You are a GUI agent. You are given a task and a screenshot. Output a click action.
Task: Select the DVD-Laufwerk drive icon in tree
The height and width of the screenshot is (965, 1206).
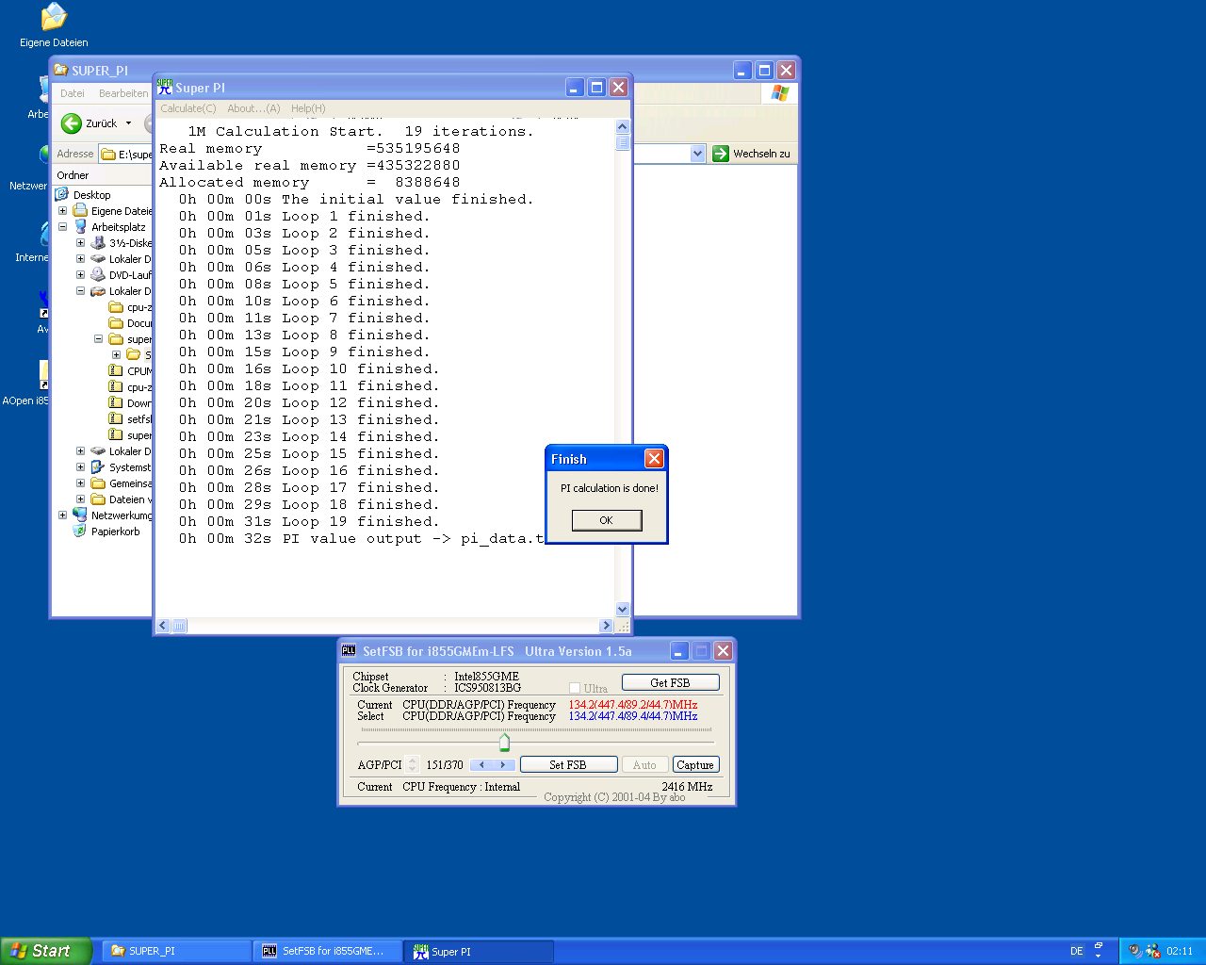coord(98,274)
